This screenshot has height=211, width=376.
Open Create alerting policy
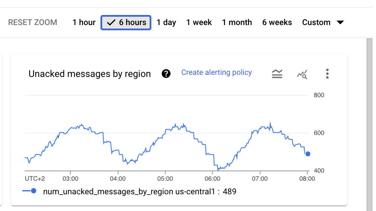216,72
